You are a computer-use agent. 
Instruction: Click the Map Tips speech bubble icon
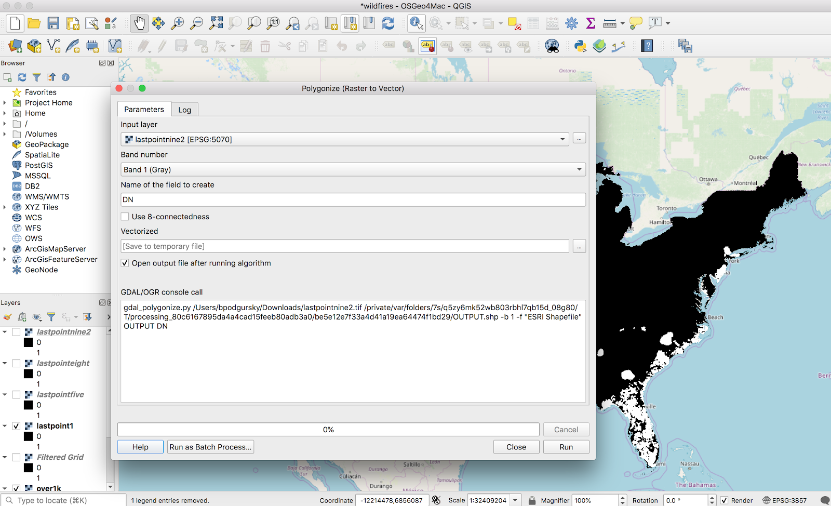pos(636,23)
